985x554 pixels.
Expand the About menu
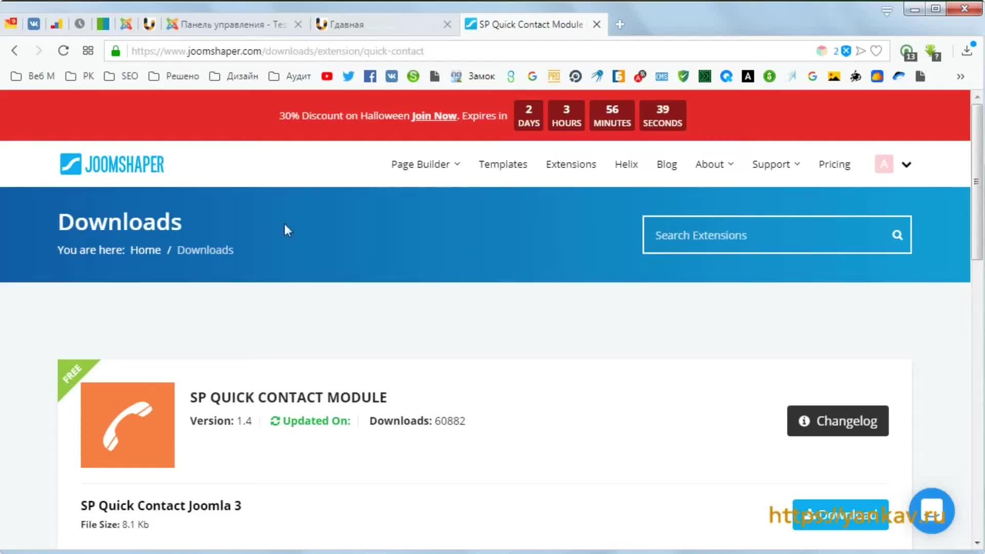pos(715,164)
